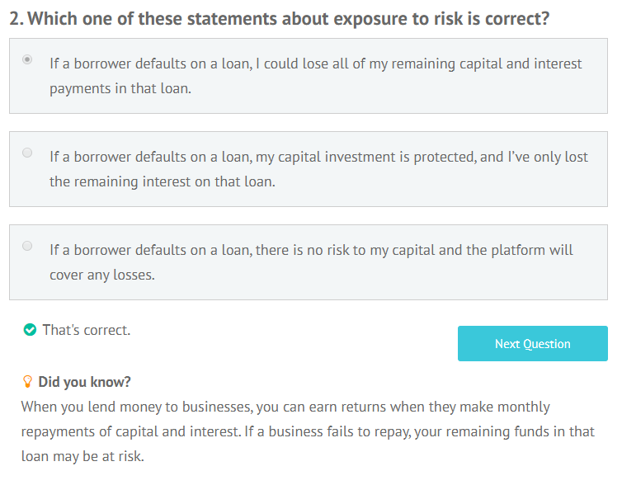This screenshot has width=622, height=485.
Task: Click the question 2 title about exposure to risk
Action: pyautogui.click(x=280, y=19)
